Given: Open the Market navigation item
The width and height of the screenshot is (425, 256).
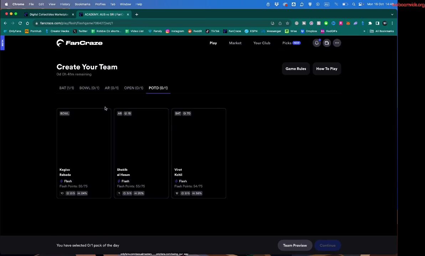Looking at the screenshot, I should coord(235,43).
